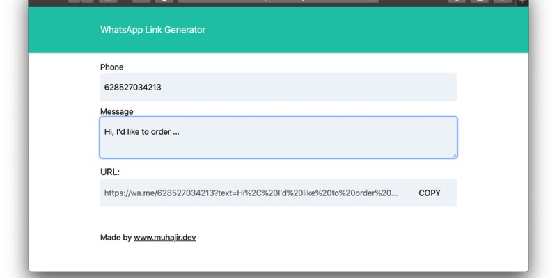557x278 pixels.
Task: Click the WhatsApp Link Generator title
Action: click(x=152, y=30)
